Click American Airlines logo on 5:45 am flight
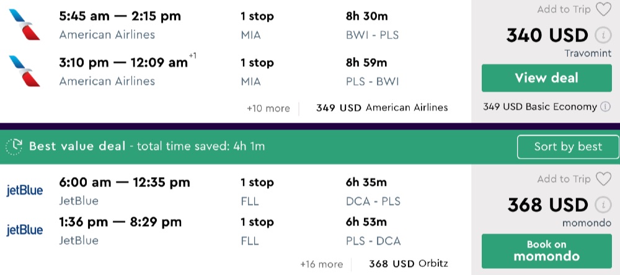 pyautogui.click(x=25, y=24)
